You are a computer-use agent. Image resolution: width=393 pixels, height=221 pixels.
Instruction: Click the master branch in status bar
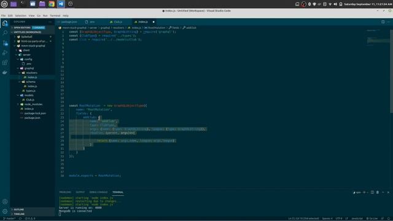9,219
